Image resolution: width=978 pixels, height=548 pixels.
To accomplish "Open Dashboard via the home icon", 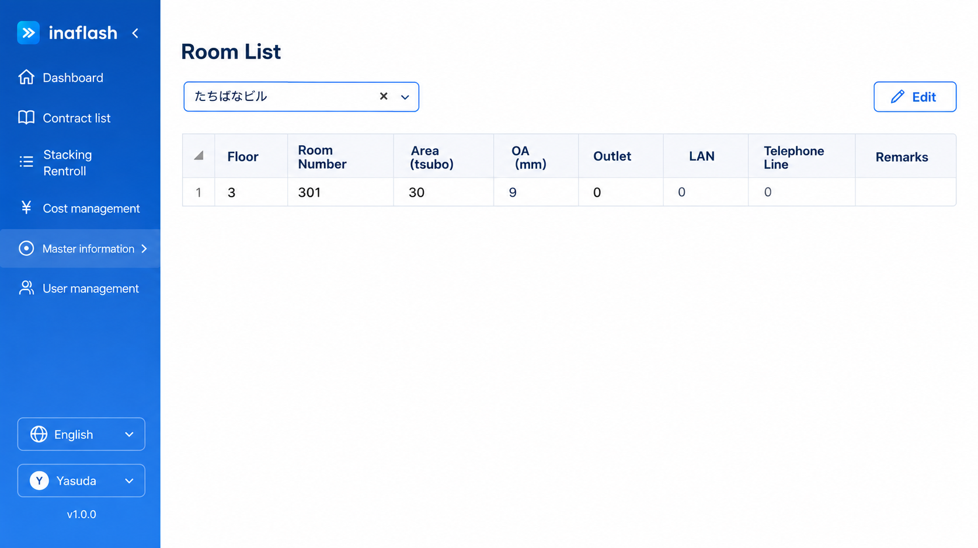I will point(26,77).
